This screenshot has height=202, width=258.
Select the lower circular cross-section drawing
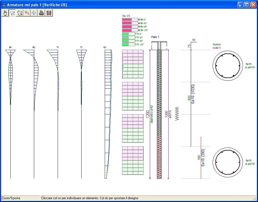(227, 162)
